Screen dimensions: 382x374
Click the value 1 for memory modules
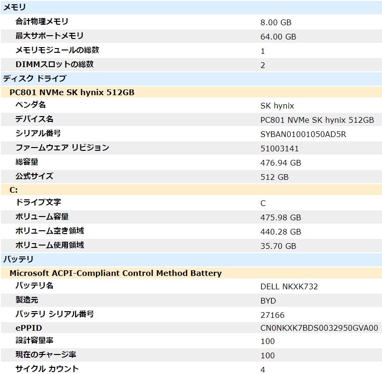coord(263,51)
